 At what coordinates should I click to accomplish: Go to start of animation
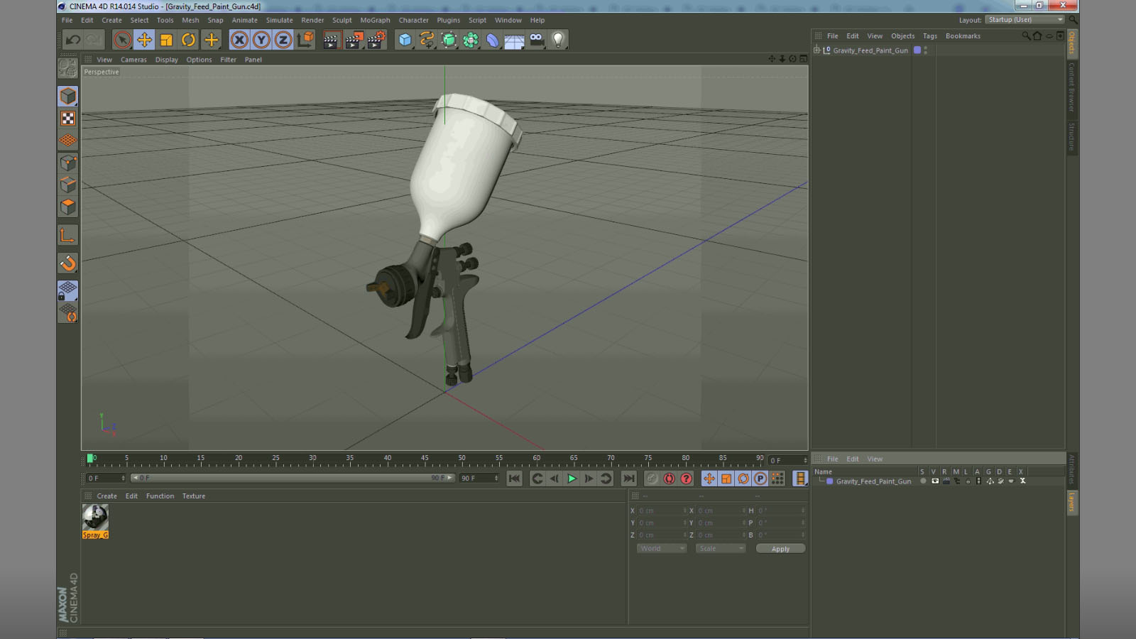pos(514,479)
